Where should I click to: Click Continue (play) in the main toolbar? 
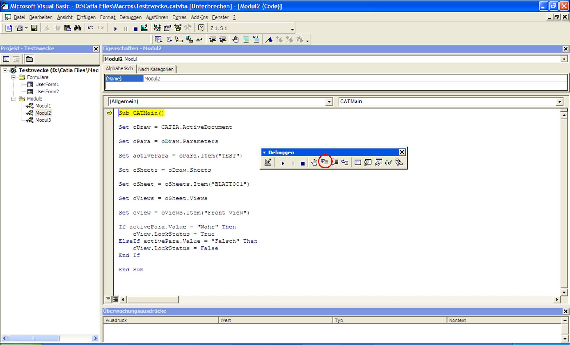pyautogui.click(x=116, y=28)
